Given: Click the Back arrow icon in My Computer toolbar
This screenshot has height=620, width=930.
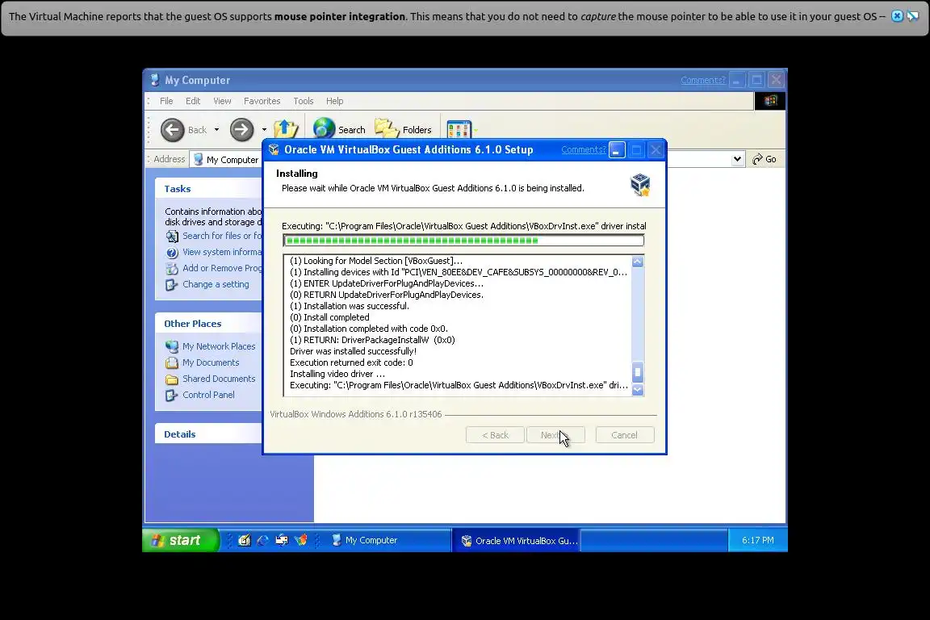Looking at the screenshot, I should [x=173, y=130].
